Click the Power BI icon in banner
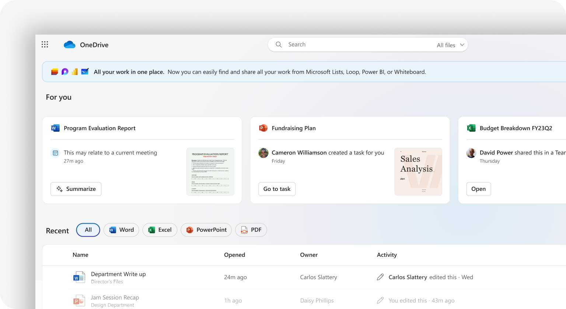This screenshot has width=566, height=309. point(75,72)
